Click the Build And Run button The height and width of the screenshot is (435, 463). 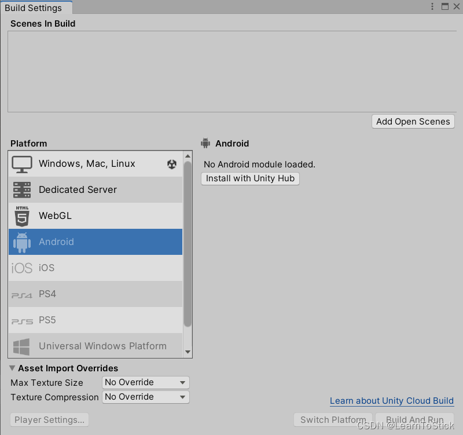(415, 420)
